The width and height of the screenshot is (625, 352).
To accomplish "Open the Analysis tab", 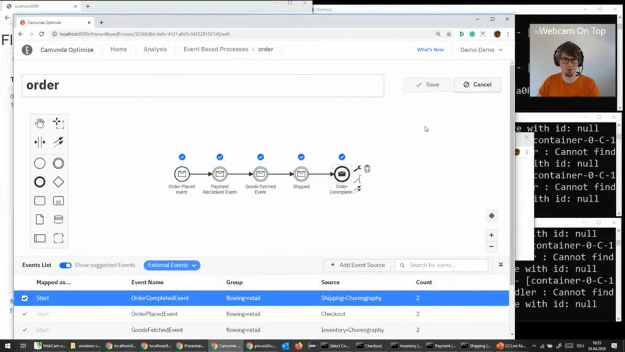I will click(x=155, y=49).
